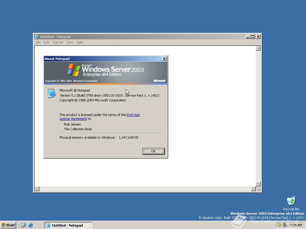Viewport: 306px width, 229px height.
Task: Click Show Desktop quick launch icon
Action: (23, 225)
